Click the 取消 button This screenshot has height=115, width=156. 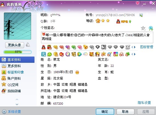[x=125, y=112]
